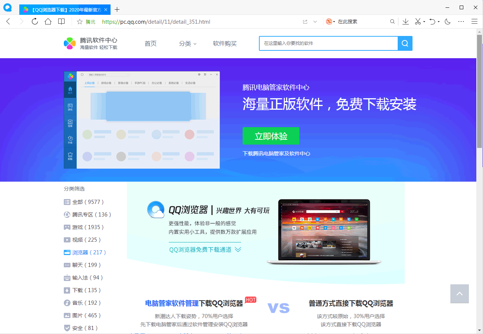The image size is (483, 334).
Task: Click the back-to-top arrow button
Action: click(x=459, y=294)
